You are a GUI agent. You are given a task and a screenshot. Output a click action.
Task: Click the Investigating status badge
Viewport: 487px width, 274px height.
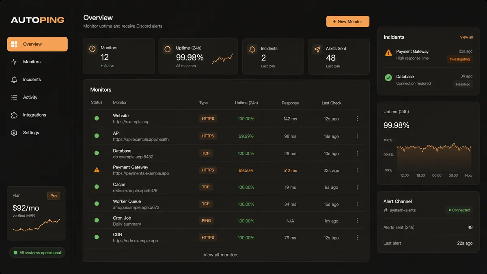pos(460,59)
